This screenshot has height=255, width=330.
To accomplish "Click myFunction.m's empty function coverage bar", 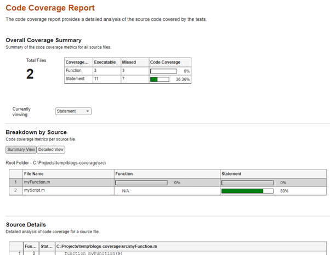I will (141, 182).
